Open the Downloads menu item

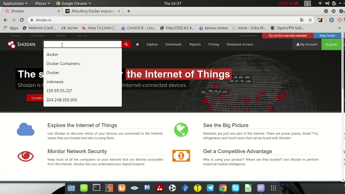[x=173, y=44]
